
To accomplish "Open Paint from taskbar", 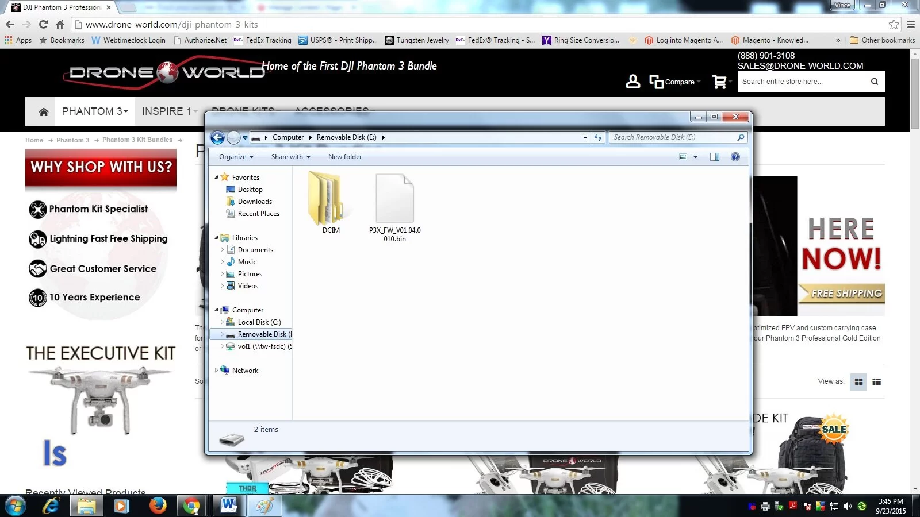I will (x=264, y=506).
